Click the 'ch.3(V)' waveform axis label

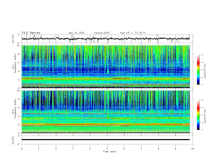click(x=13, y=140)
